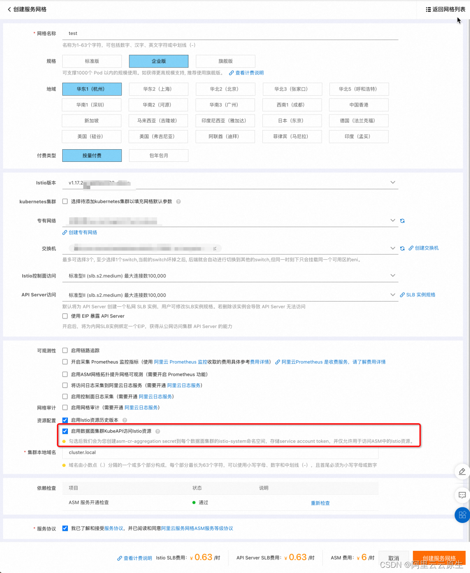Screen dimensions: 470x573
Task: Click question mark beside 启用Istio资源历史版本
Action: click(x=125, y=420)
